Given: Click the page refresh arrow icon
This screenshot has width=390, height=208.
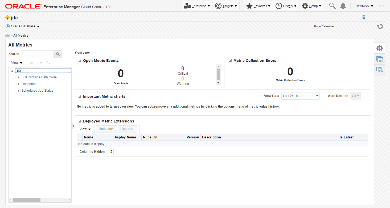Looking at the screenshot, I should coord(380,26).
